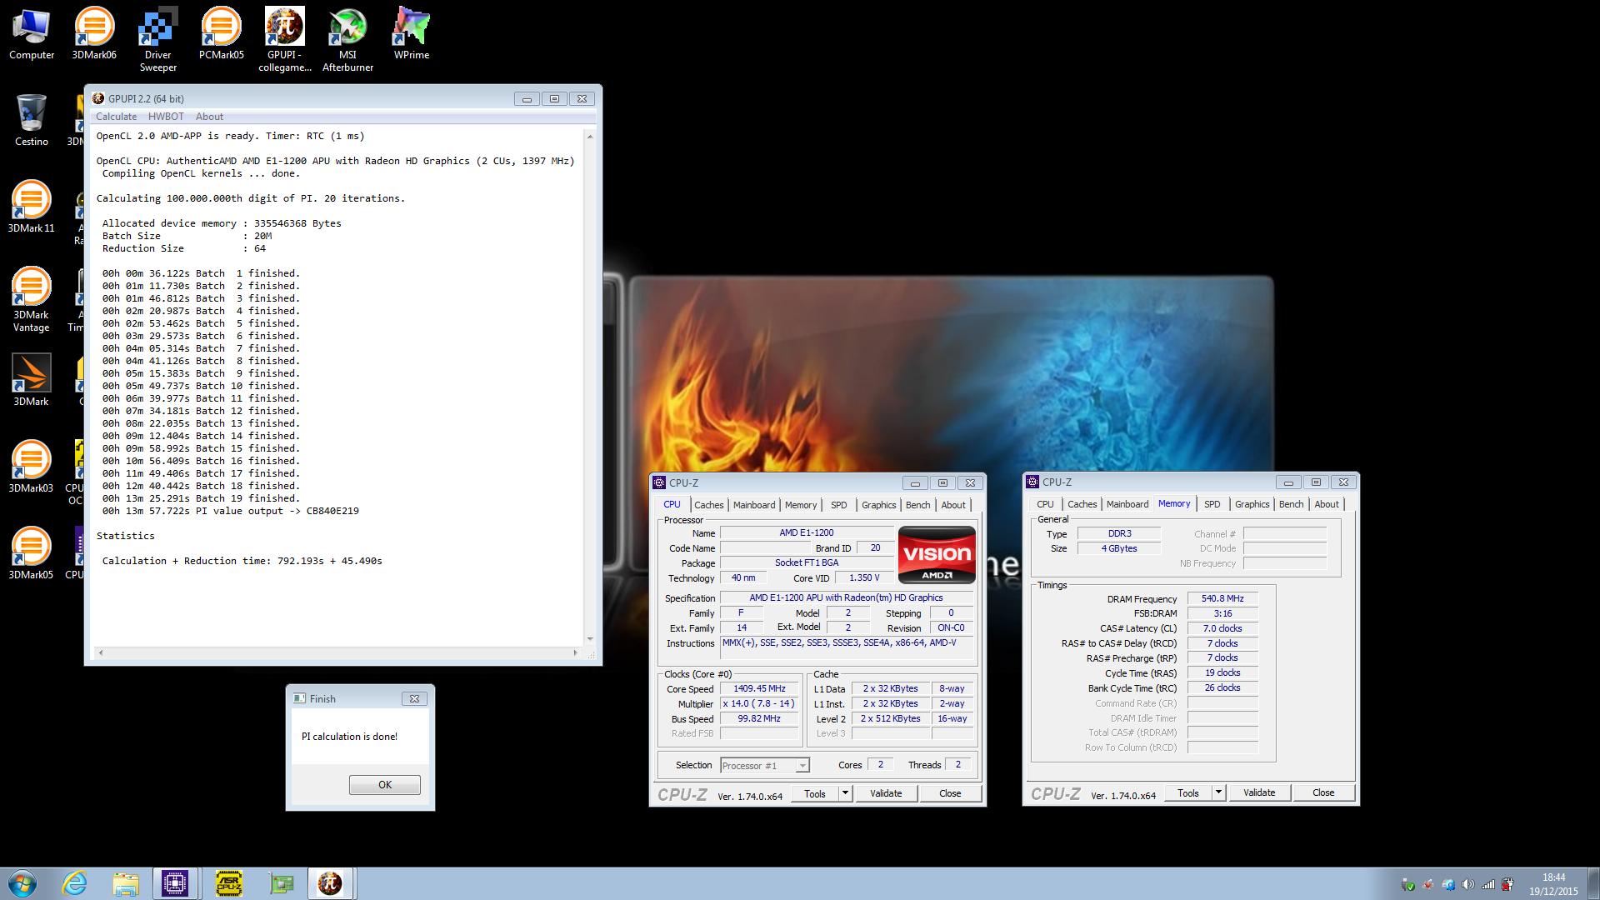This screenshot has width=1600, height=900.
Task: Open the 3DMark03 shortcut
Action: point(31,467)
